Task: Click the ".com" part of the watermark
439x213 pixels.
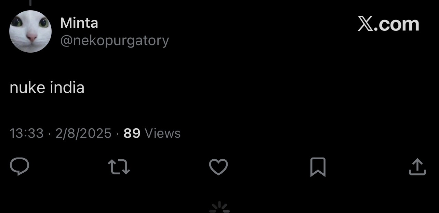Action: (x=397, y=25)
